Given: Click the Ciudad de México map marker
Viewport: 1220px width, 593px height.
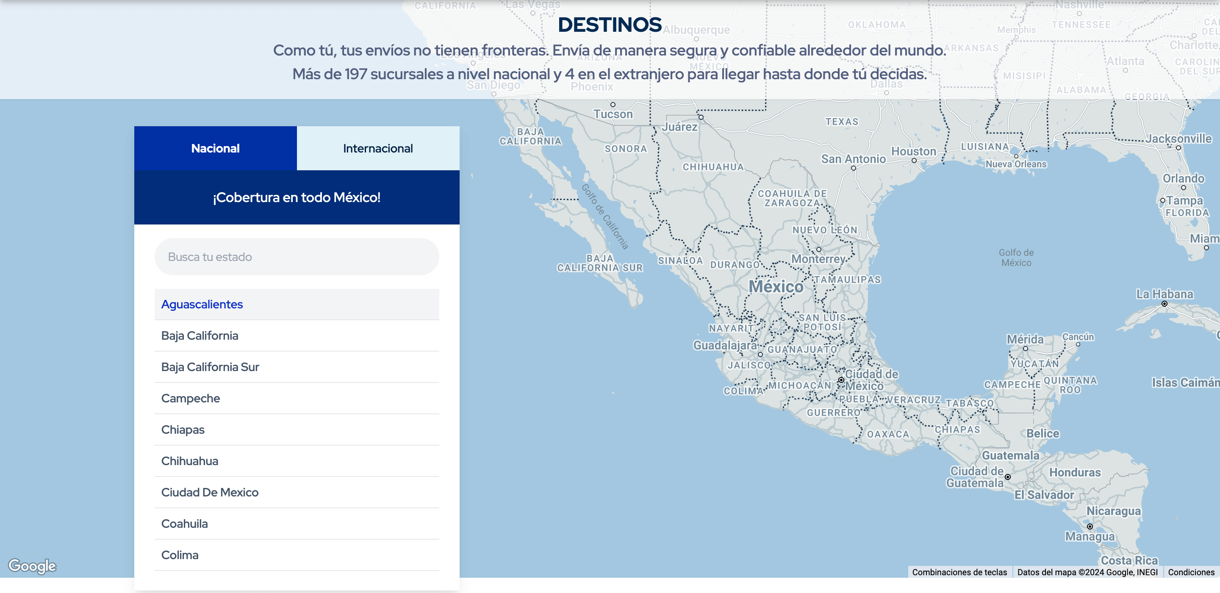Looking at the screenshot, I should pyautogui.click(x=841, y=380).
